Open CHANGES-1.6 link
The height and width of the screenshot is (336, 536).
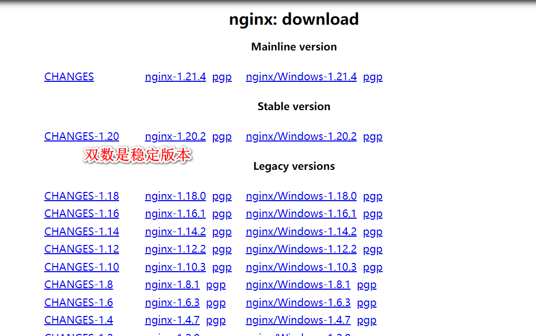[79, 303]
